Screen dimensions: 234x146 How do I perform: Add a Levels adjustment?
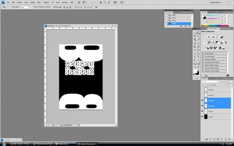click(x=213, y=37)
